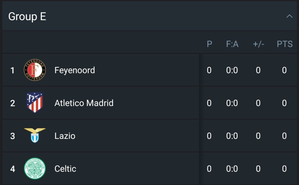Open the Feyenoord team name
Screen dimensions: 299x185
[x=74, y=70]
